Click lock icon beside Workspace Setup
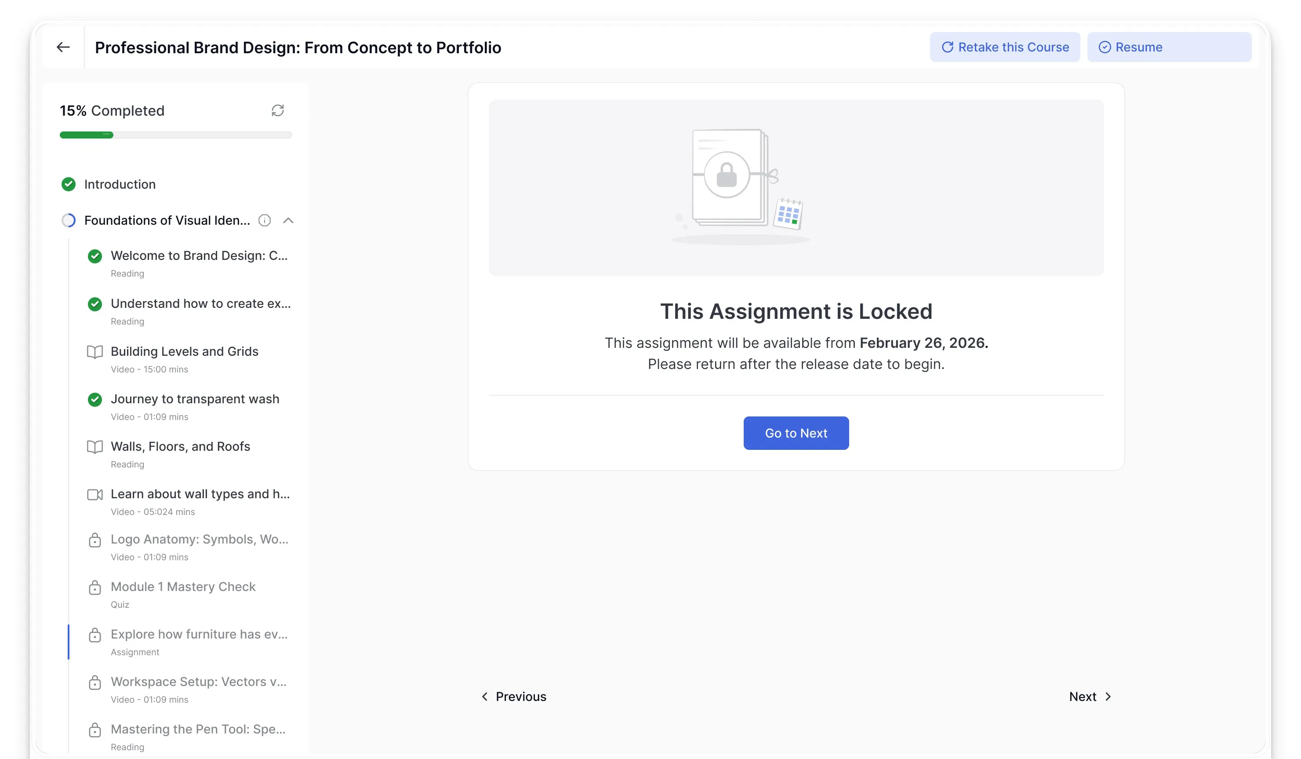Screen dimensions: 1301x759 point(94,682)
